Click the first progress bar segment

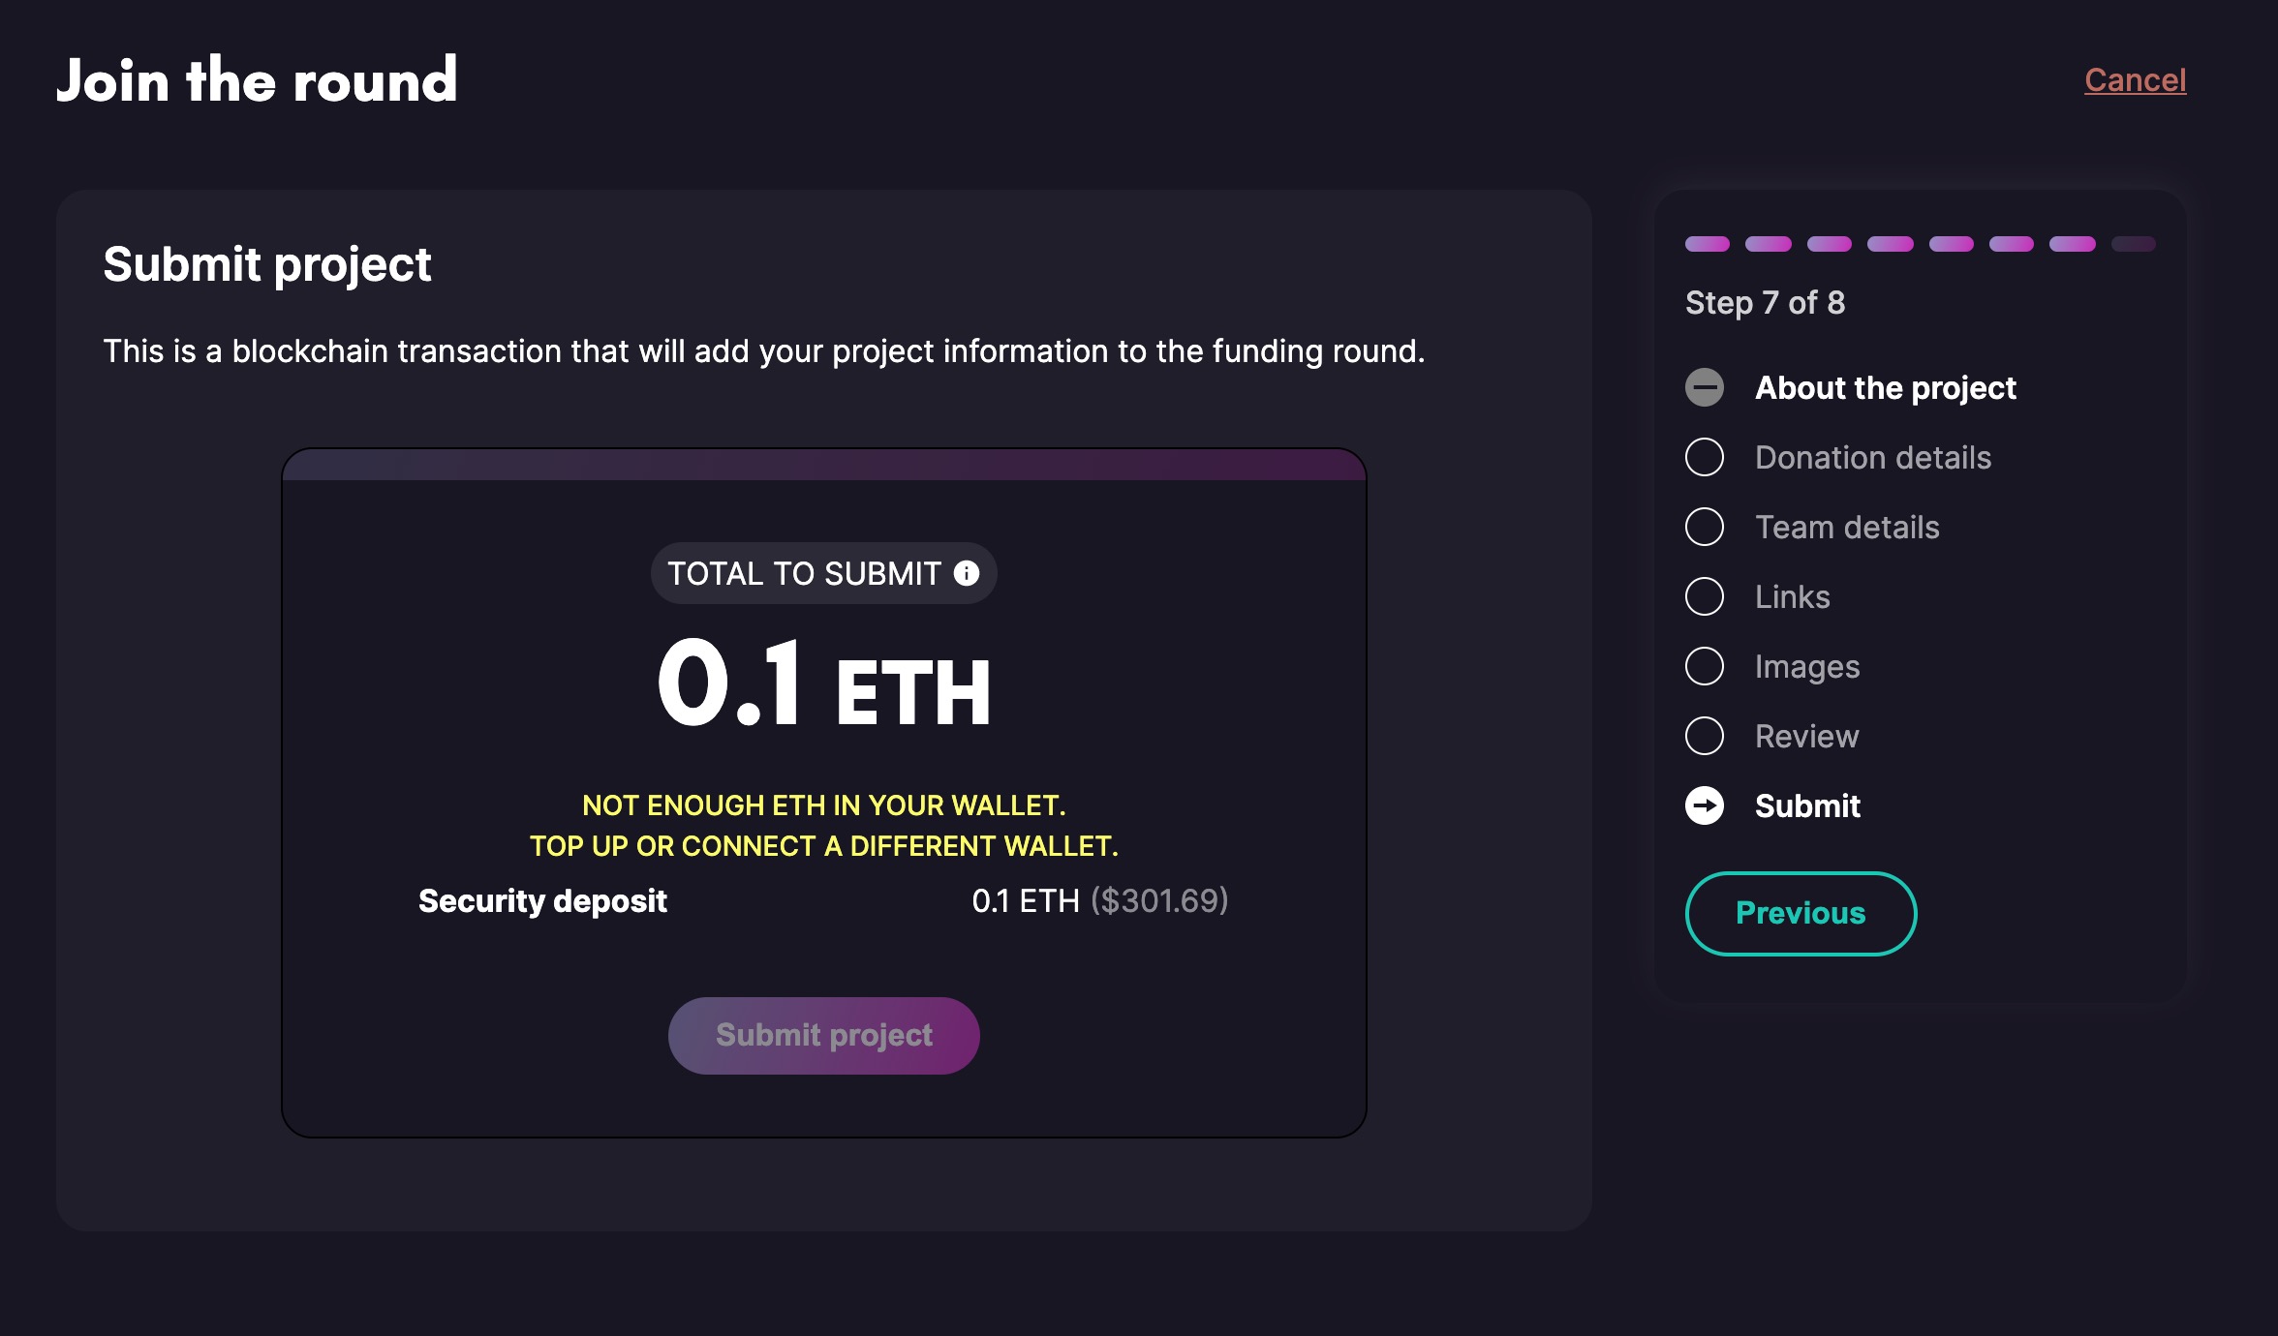[1708, 245]
